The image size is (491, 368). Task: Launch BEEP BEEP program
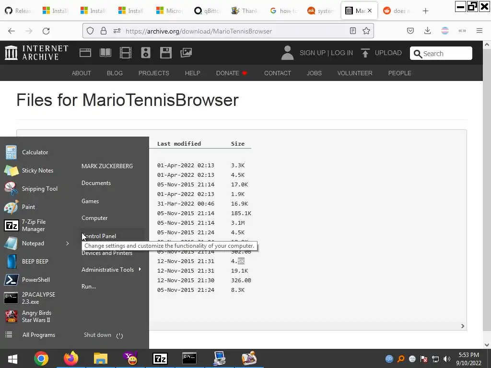pos(35,262)
